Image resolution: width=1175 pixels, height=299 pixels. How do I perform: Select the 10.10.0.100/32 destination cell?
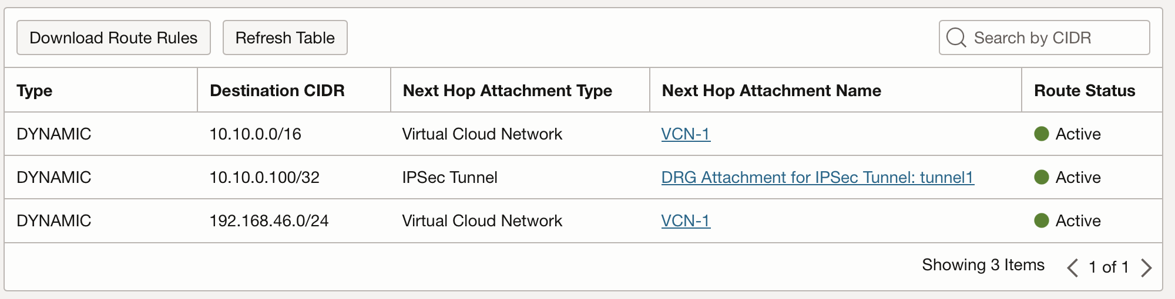[x=264, y=178]
